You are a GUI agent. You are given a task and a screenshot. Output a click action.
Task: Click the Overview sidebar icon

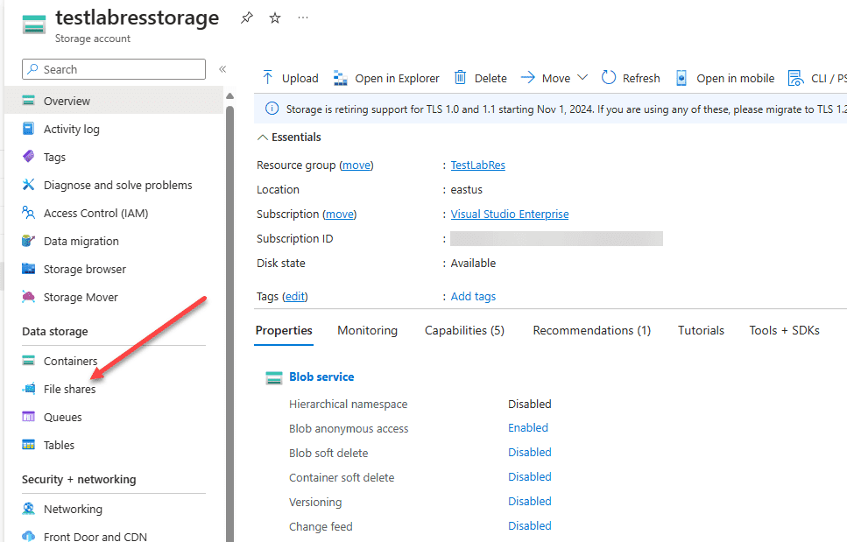[29, 101]
